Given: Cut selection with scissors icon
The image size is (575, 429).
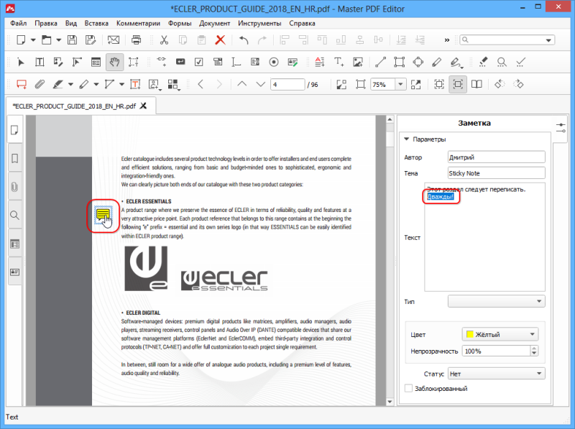Looking at the screenshot, I should pyautogui.click(x=164, y=40).
